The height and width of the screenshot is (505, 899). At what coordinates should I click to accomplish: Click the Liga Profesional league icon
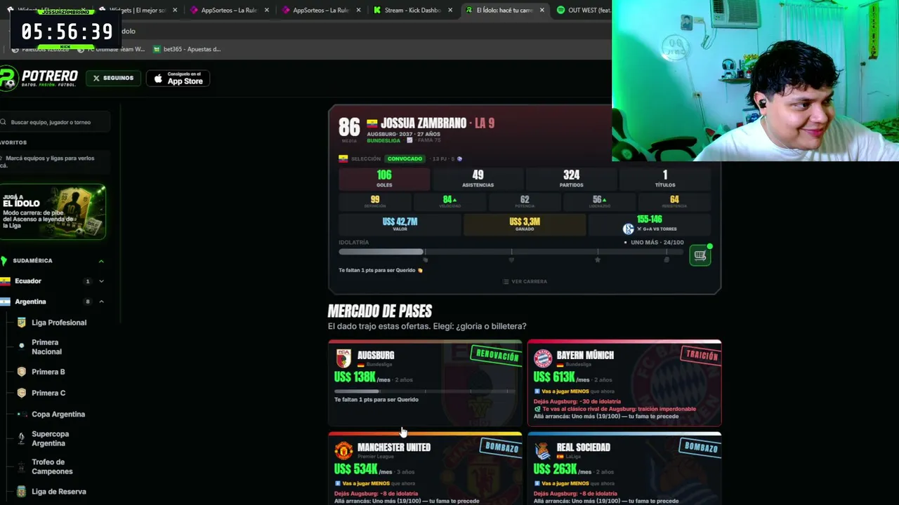point(21,323)
